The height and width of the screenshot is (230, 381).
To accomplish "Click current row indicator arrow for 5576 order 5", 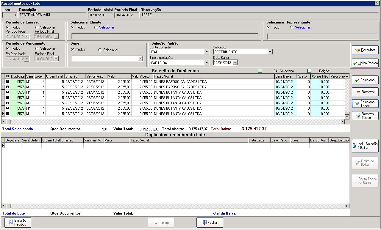I will coord(3,114).
